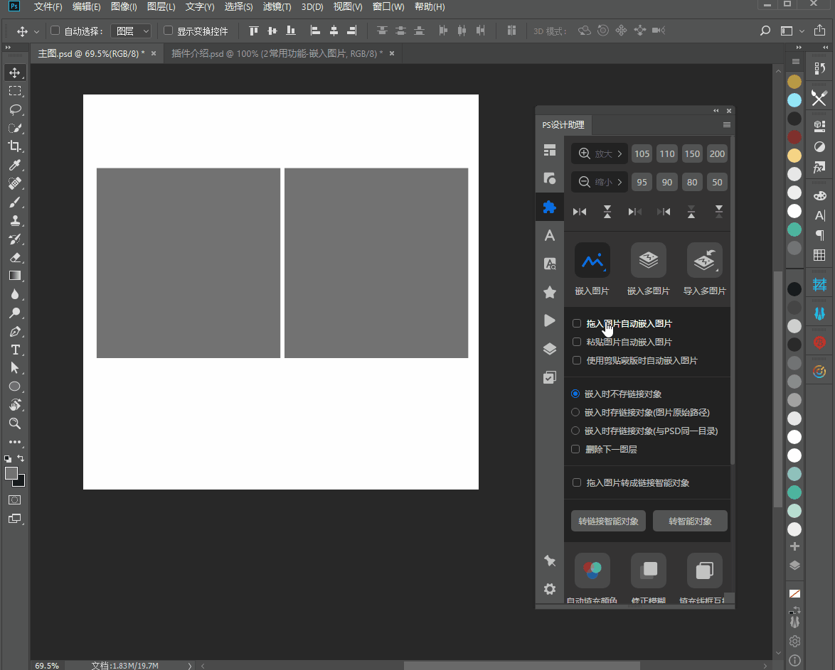Collapse the PS设计助理 panel double arrows
835x670 pixels.
(716, 111)
